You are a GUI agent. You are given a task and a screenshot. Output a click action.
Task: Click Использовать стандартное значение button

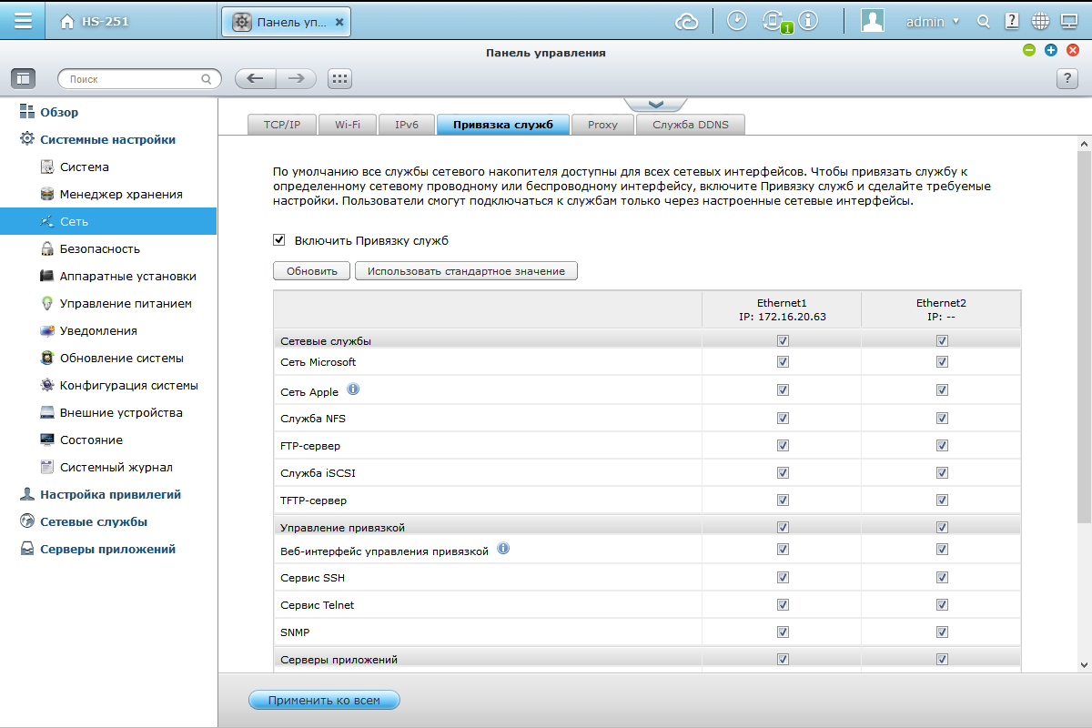pos(466,271)
